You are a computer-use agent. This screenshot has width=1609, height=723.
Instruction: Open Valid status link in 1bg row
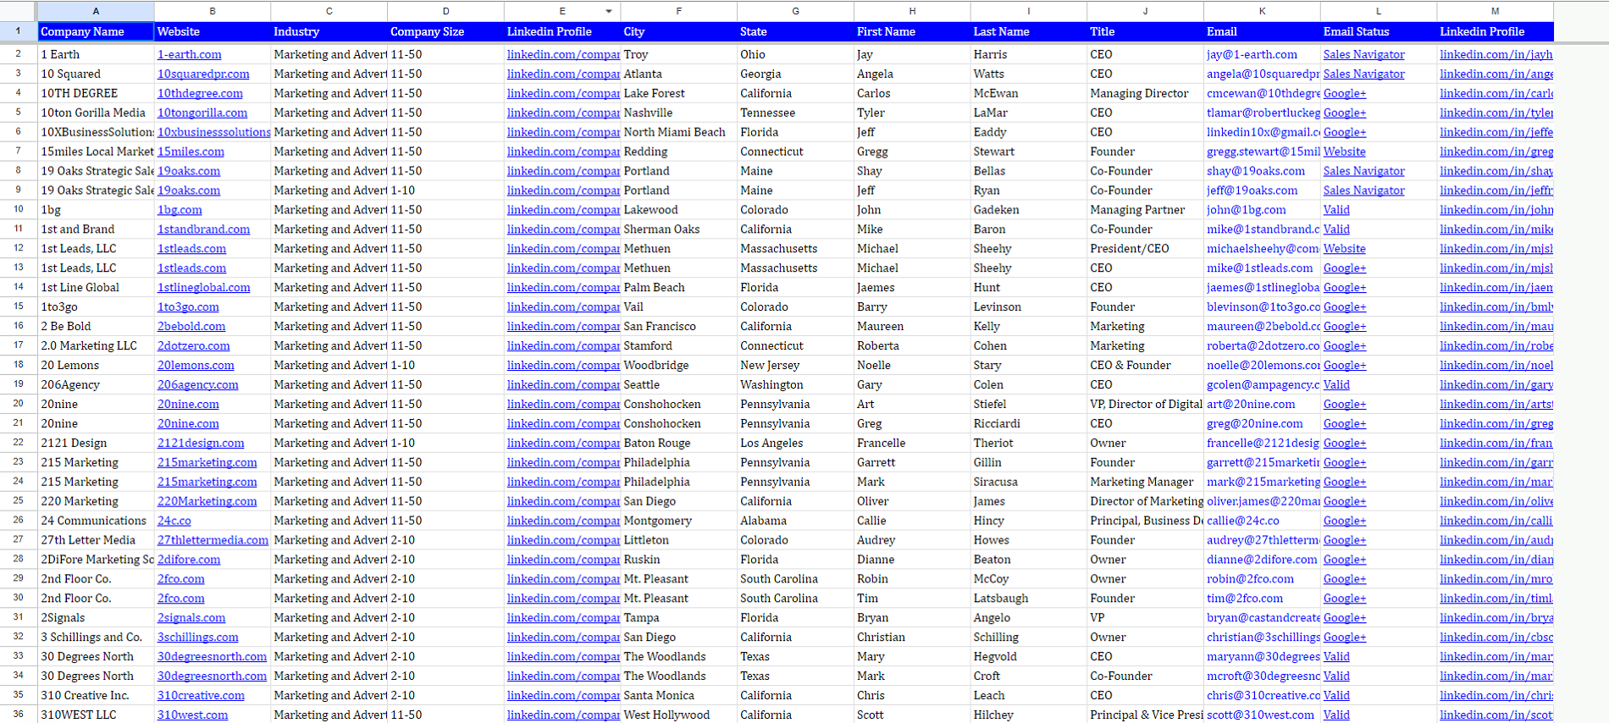(1336, 210)
